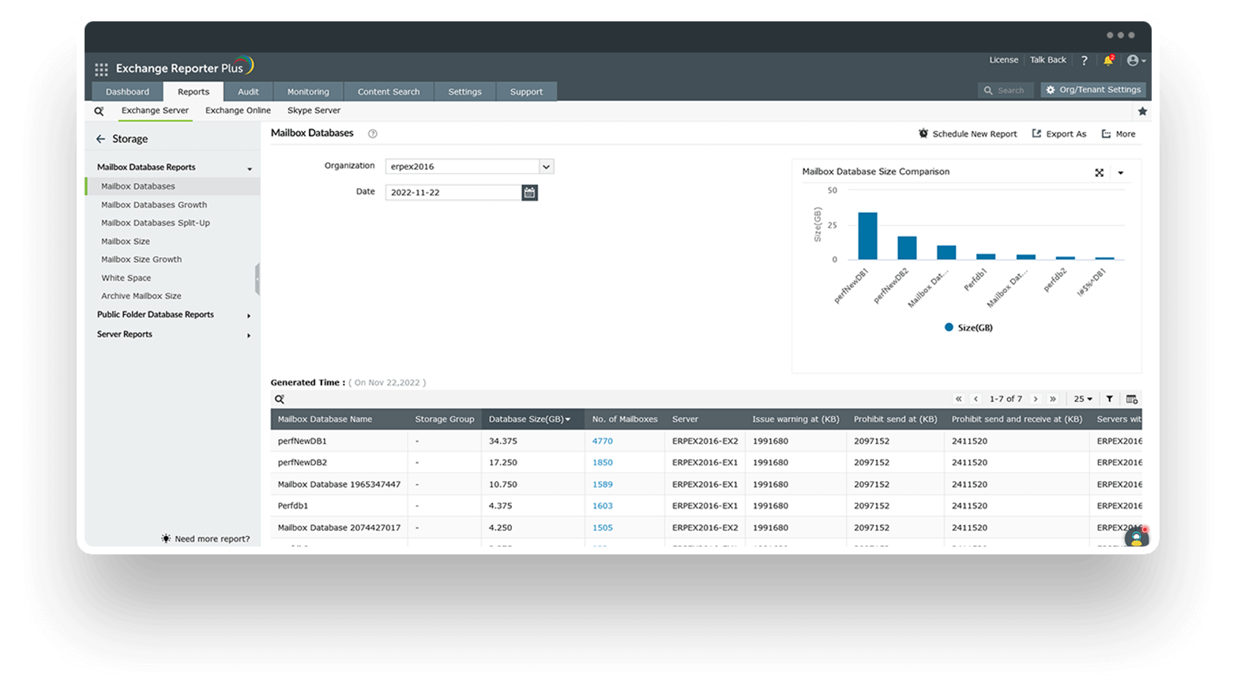Open the Audit tab

(x=248, y=92)
